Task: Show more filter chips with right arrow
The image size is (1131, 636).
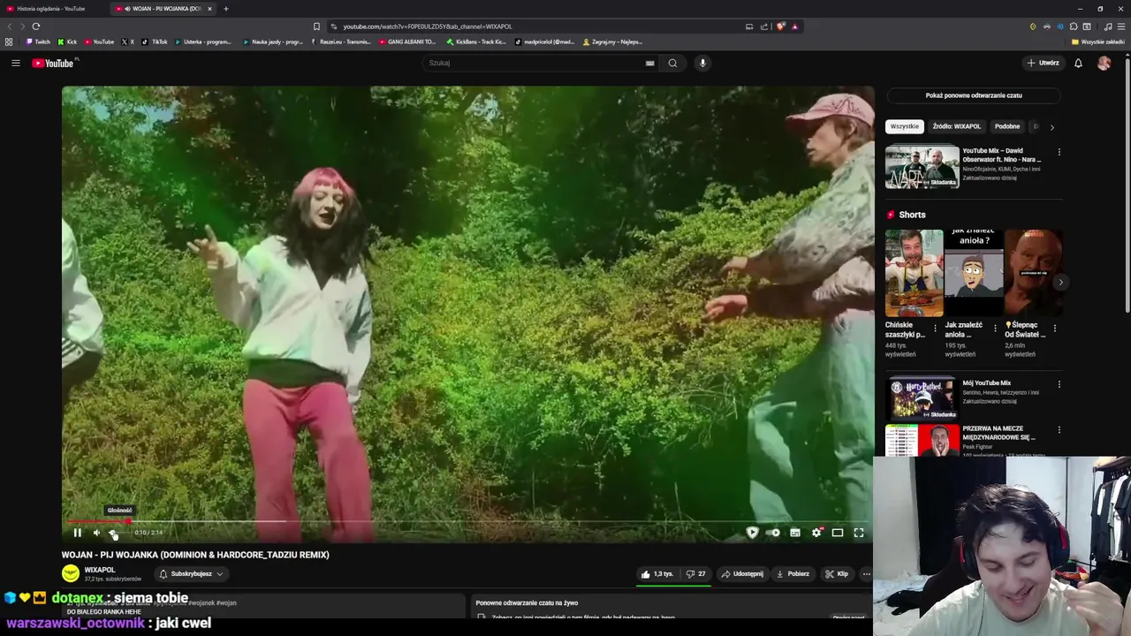Action: pos(1051,127)
